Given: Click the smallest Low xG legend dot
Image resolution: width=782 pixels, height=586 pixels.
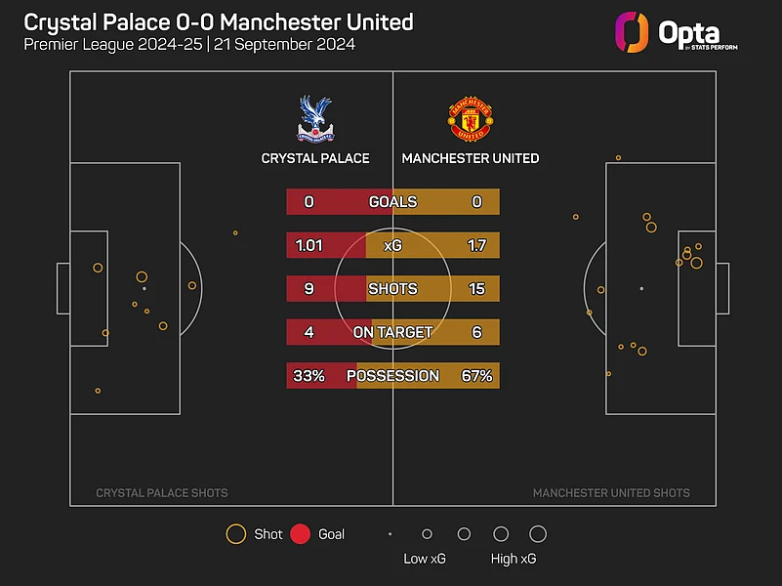Looking at the screenshot, I should pos(390,534).
